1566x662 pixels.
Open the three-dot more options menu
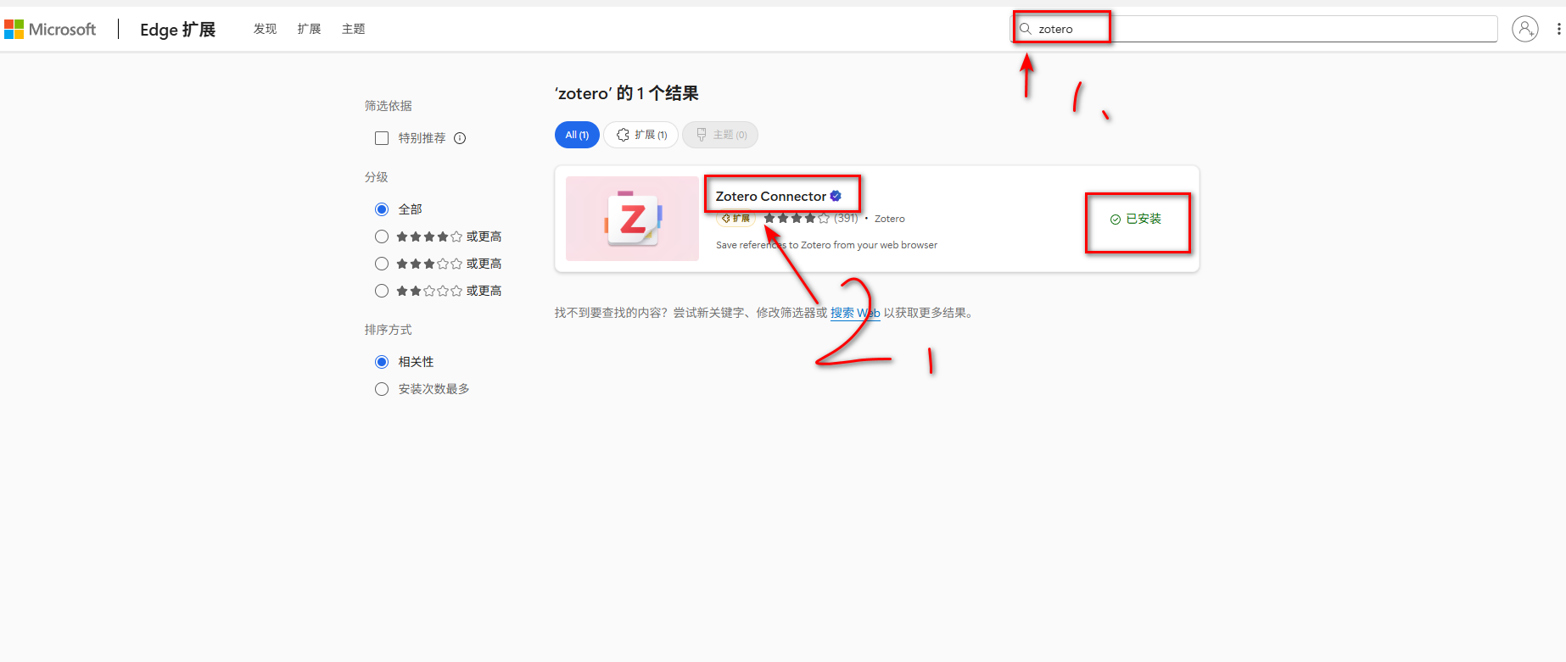(x=1558, y=29)
